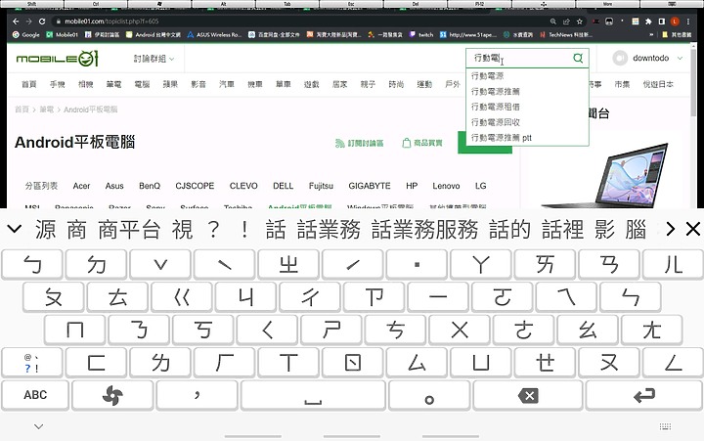Click the Mobile01 logo
This screenshot has width=704, height=441.
click(57, 59)
